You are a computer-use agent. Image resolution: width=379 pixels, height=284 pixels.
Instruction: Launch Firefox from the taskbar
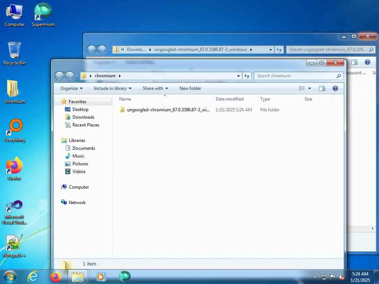coord(56,277)
